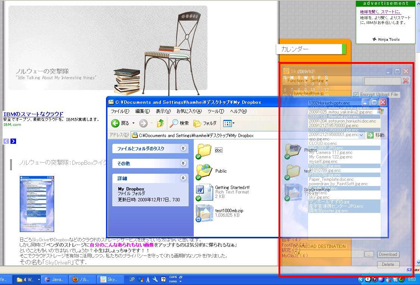Select the Public folder icon
This screenshot has width=420, height=285.
tap(204, 171)
